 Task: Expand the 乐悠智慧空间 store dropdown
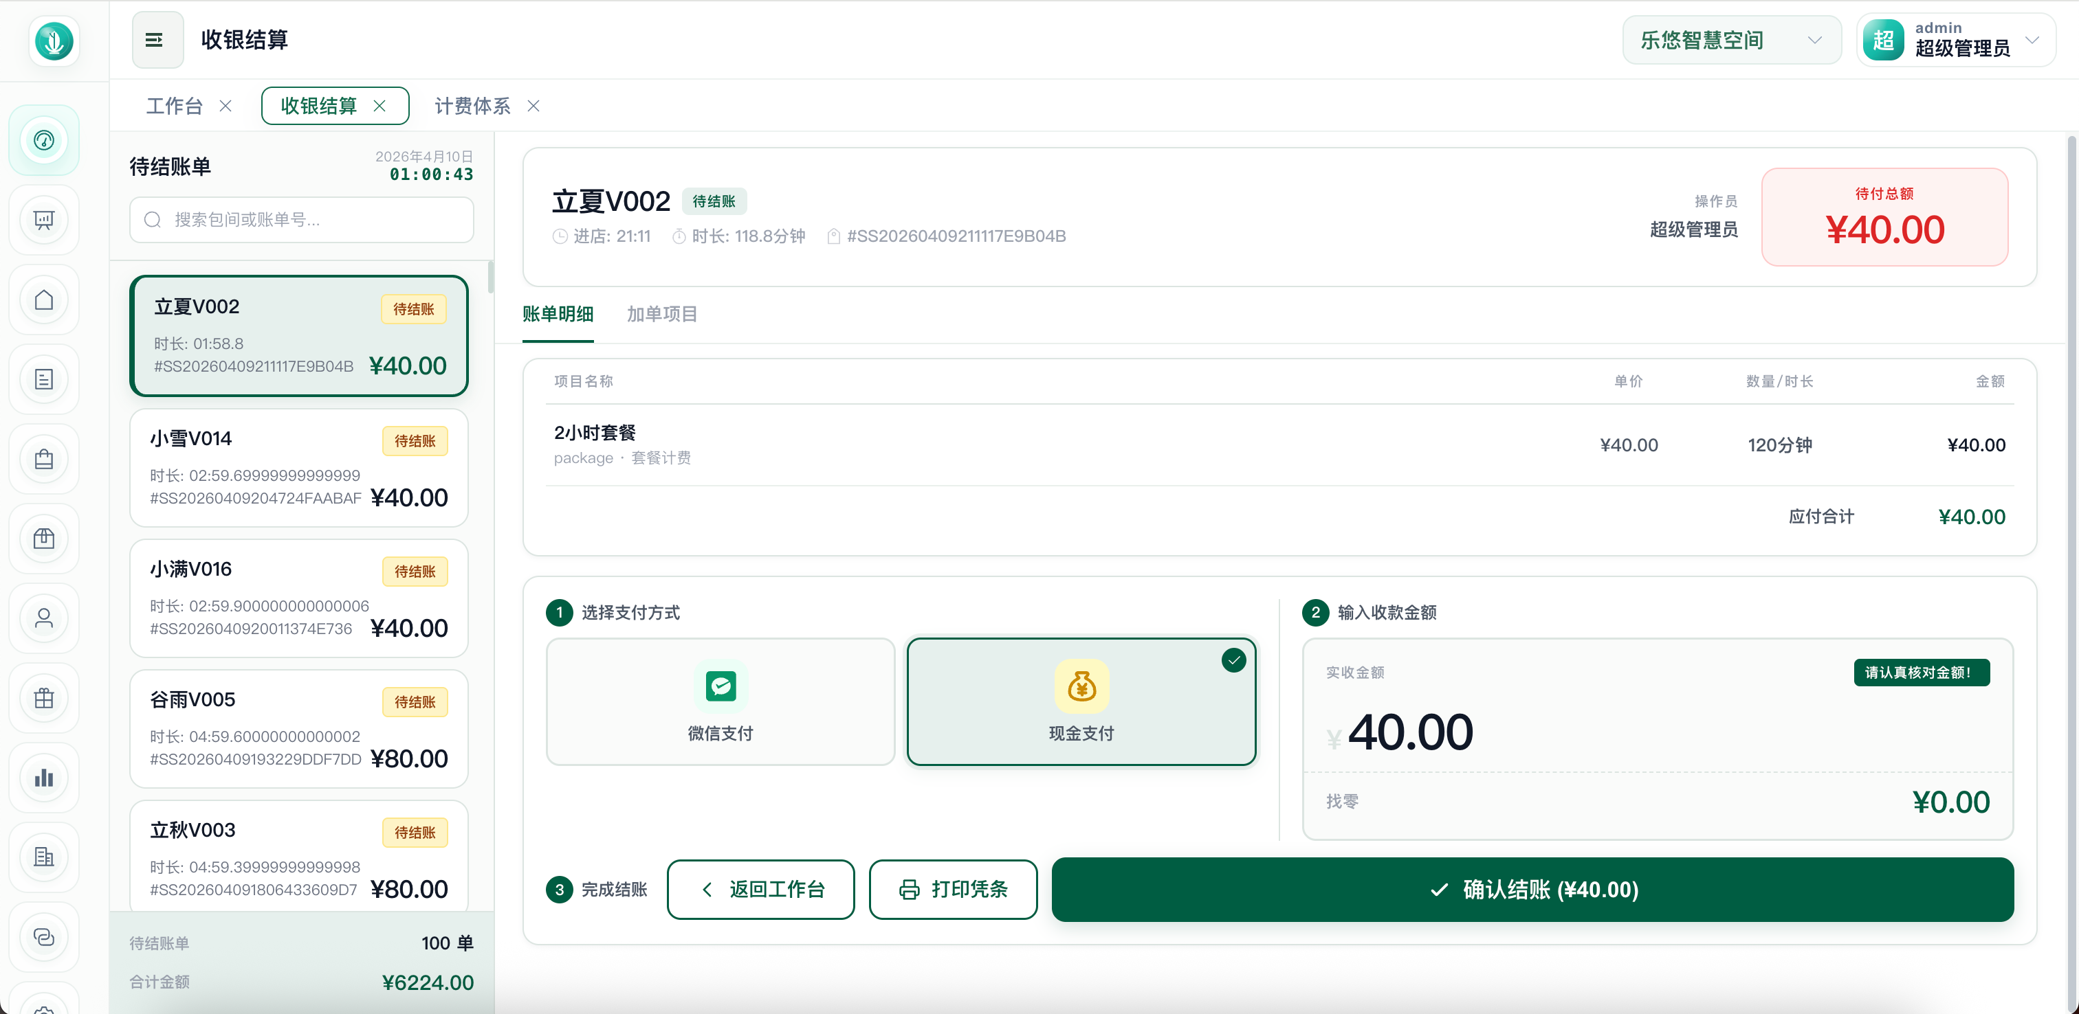[1731, 40]
